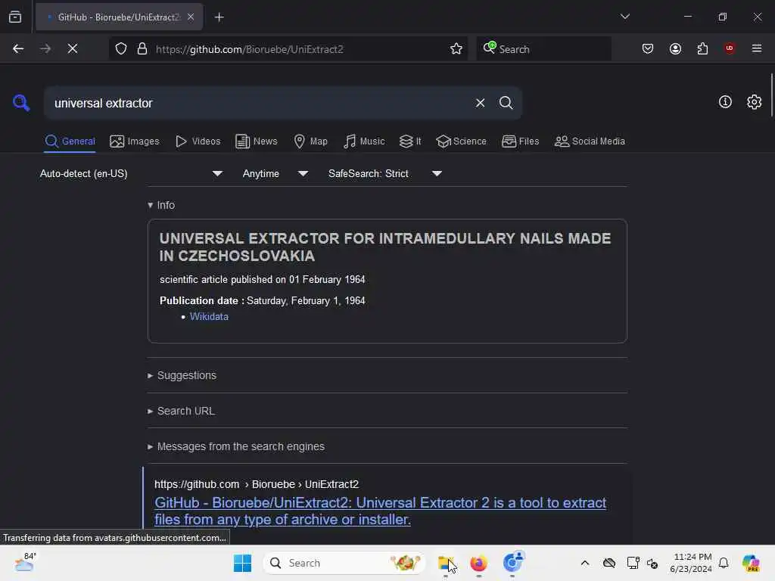Click the github.com result URL breadcrumb

point(257,484)
